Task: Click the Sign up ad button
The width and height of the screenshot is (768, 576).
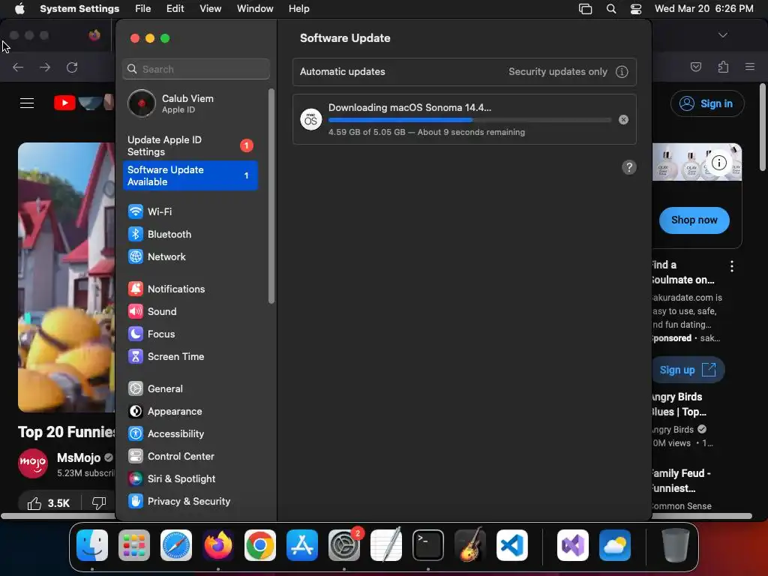Action: point(687,370)
